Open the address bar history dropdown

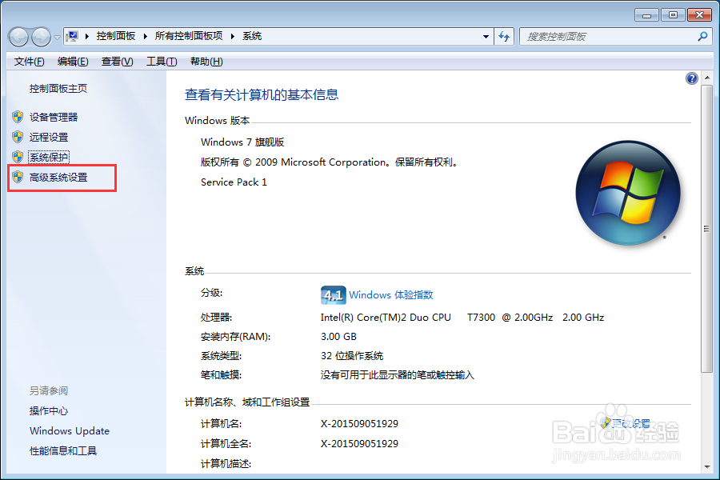(486, 37)
